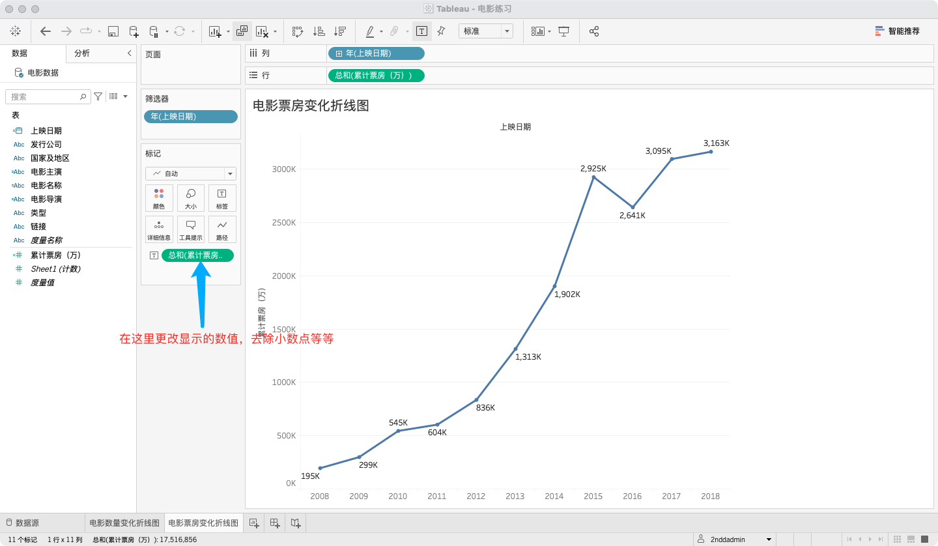The height and width of the screenshot is (546, 938).
Task: Click the filter fields funnel icon
Action: pos(98,96)
